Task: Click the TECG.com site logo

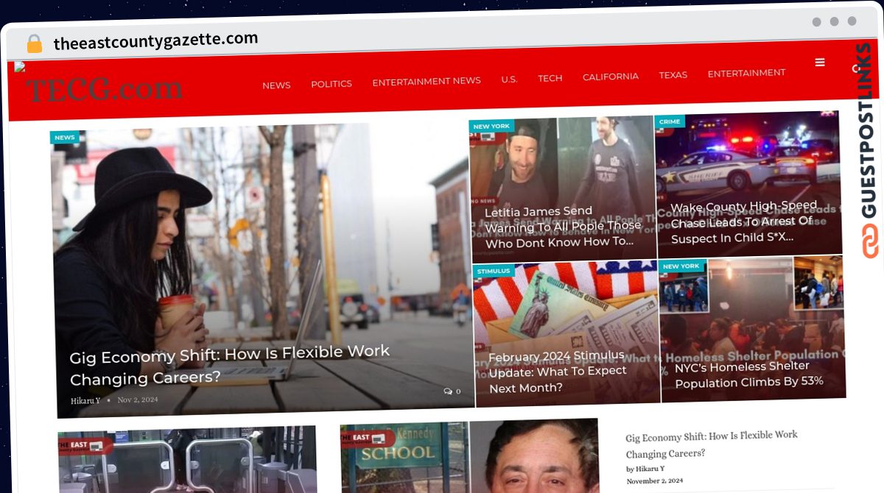Action: pyautogui.click(x=105, y=89)
